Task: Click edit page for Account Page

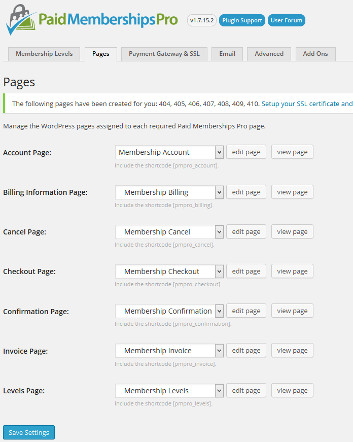Action: (246, 152)
